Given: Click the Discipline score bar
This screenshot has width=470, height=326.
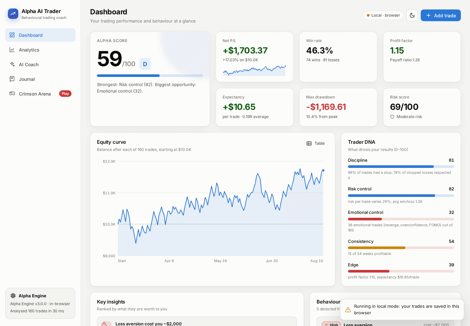Looking at the screenshot, I should click(x=401, y=167).
